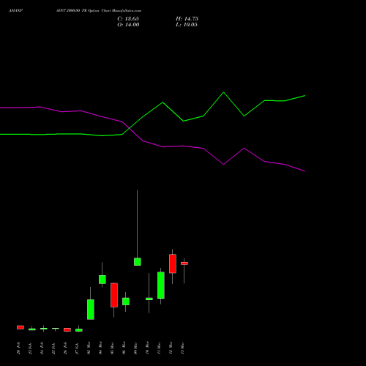The image size is (366, 366).
Task: Click the '10 Mar' date label
Action: pos(147,348)
